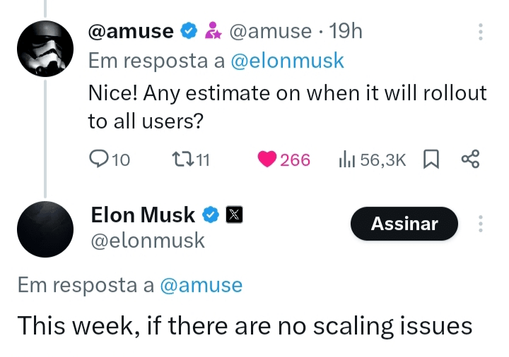The height and width of the screenshot is (357, 509).
Task: Bookmark the @amuse reply
Action: [x=431, y=160]
